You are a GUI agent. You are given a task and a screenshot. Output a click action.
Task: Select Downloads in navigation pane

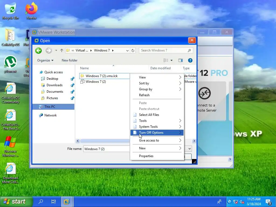[x=54, y=85]
